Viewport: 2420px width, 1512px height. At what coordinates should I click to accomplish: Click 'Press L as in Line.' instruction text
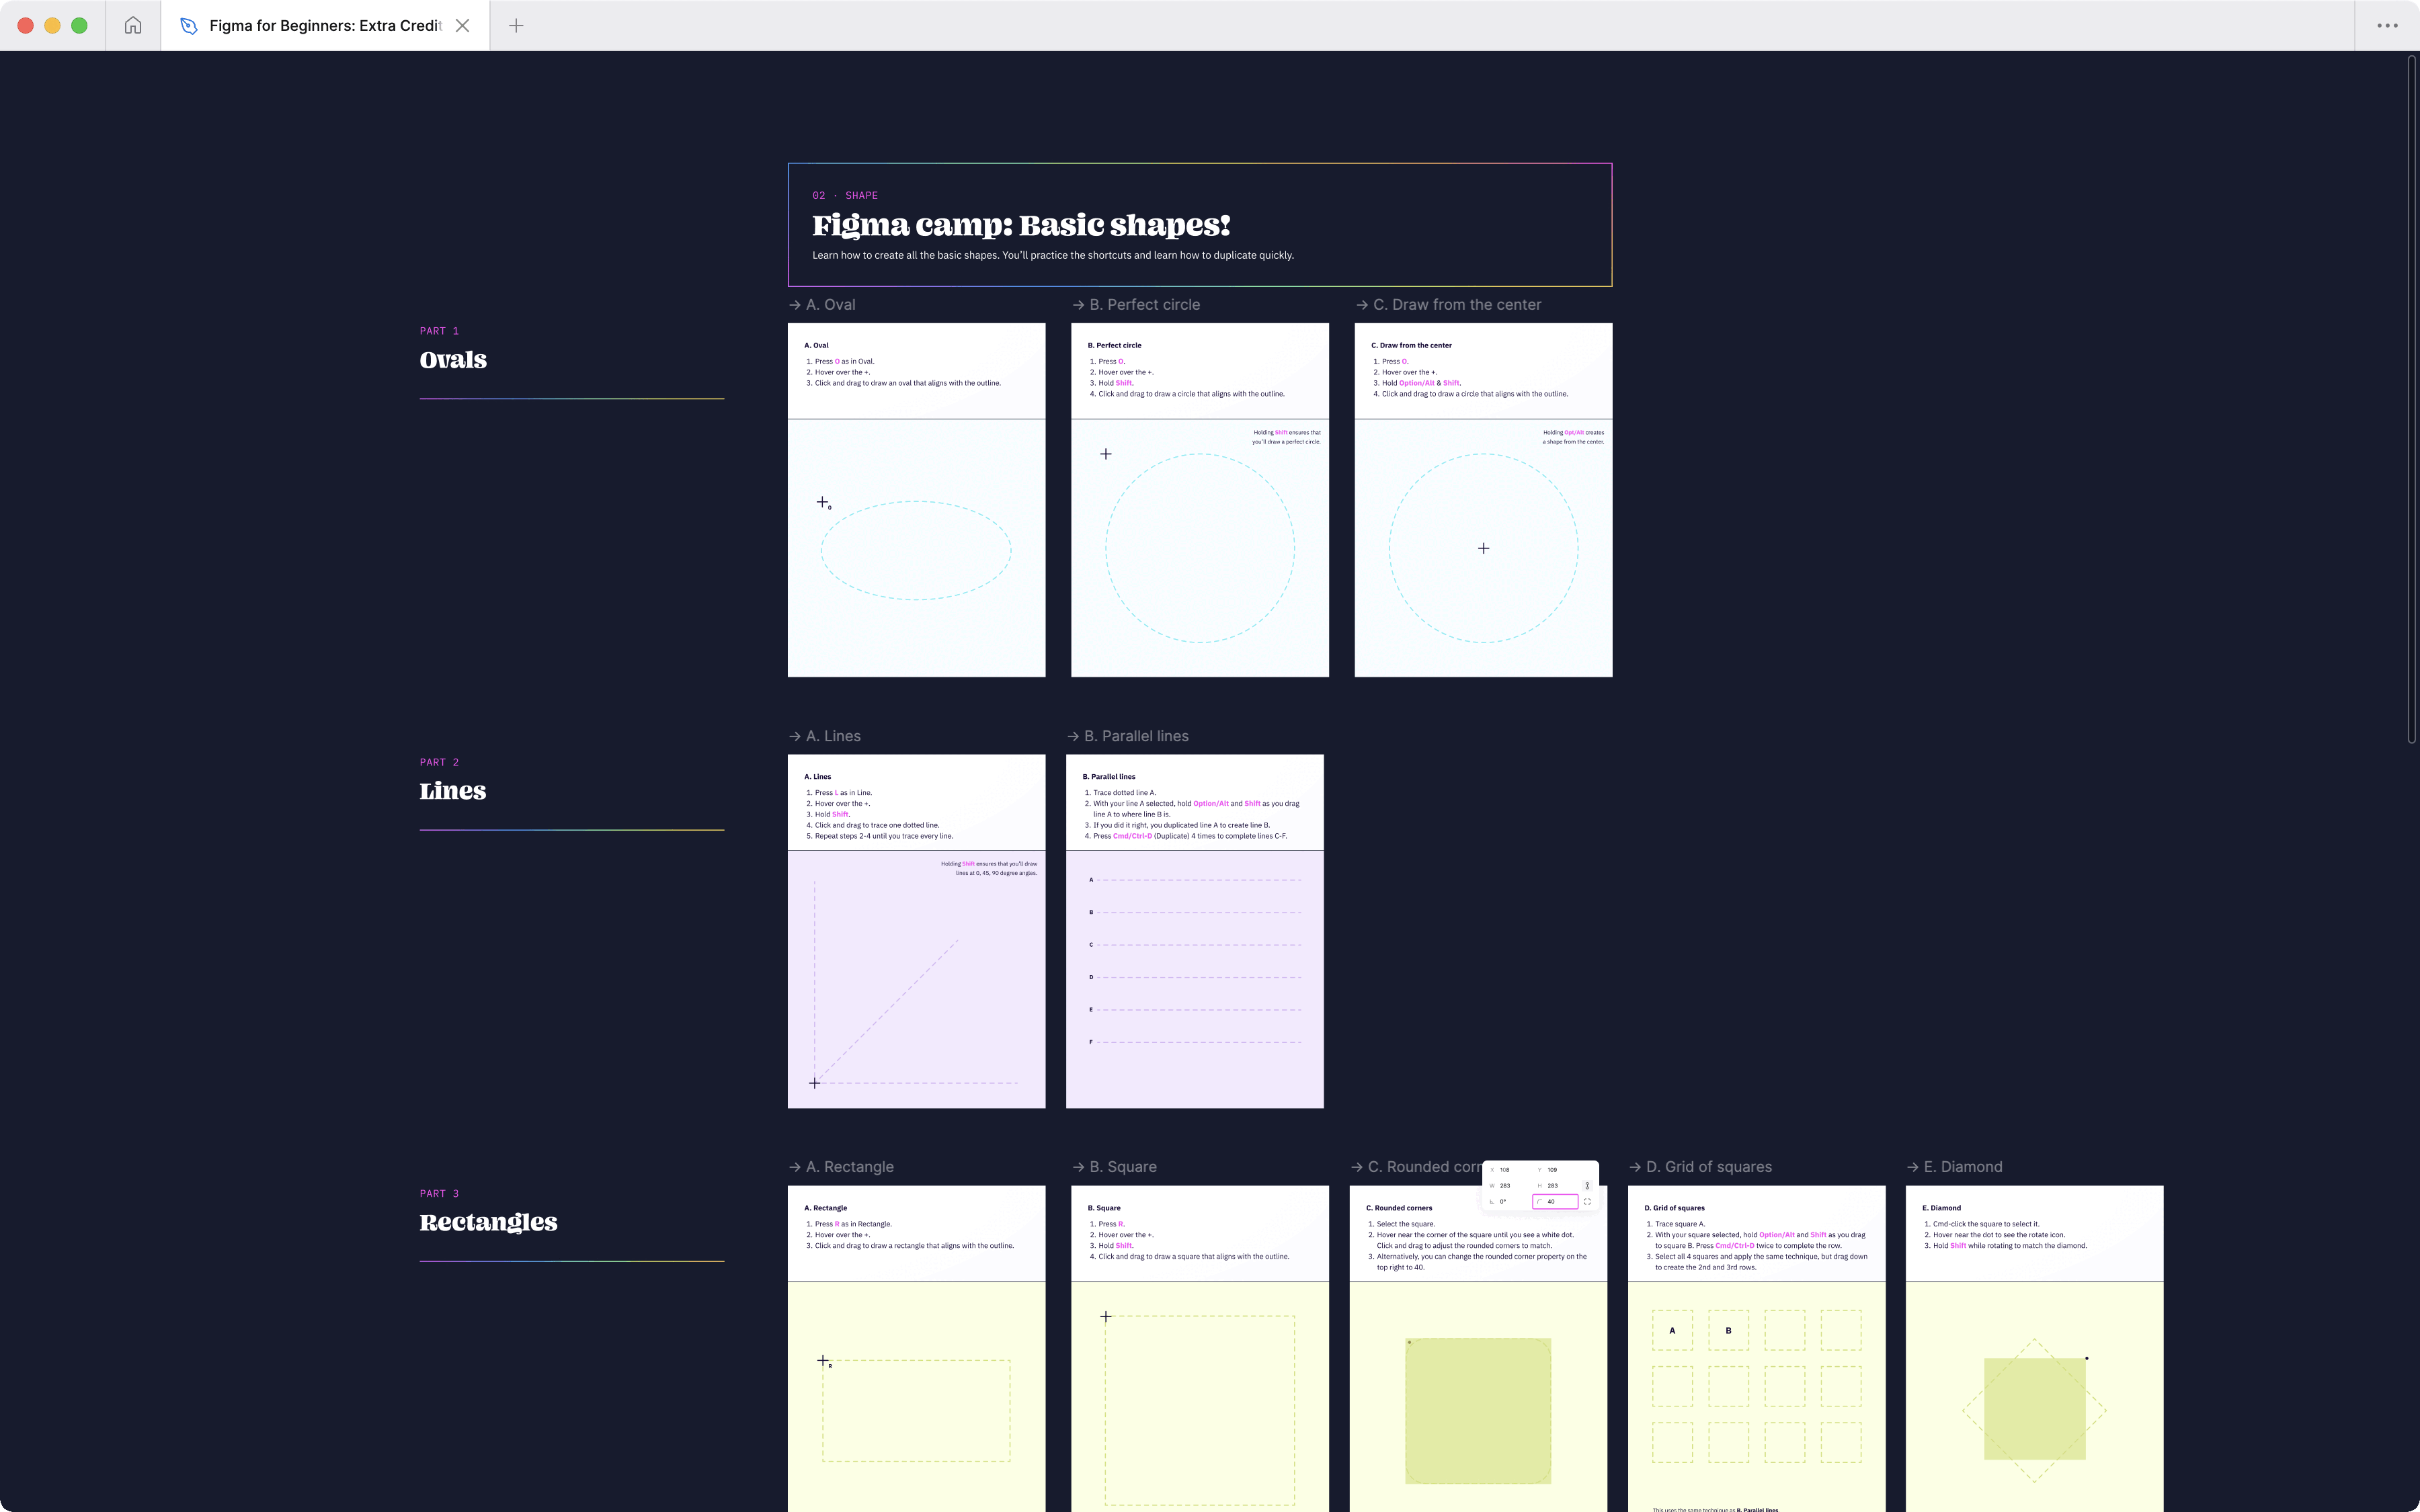[x=843, y=792]
